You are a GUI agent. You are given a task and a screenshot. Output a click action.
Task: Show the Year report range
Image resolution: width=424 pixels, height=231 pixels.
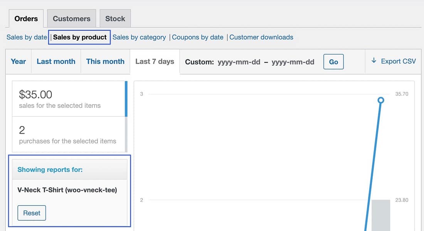(x=18, y=61)
